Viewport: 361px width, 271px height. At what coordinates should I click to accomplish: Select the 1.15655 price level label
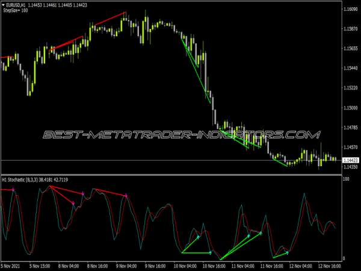(x=351, y=48)
